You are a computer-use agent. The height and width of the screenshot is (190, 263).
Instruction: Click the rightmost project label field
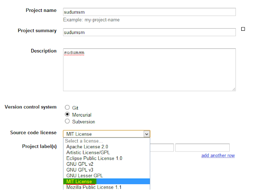202,148
